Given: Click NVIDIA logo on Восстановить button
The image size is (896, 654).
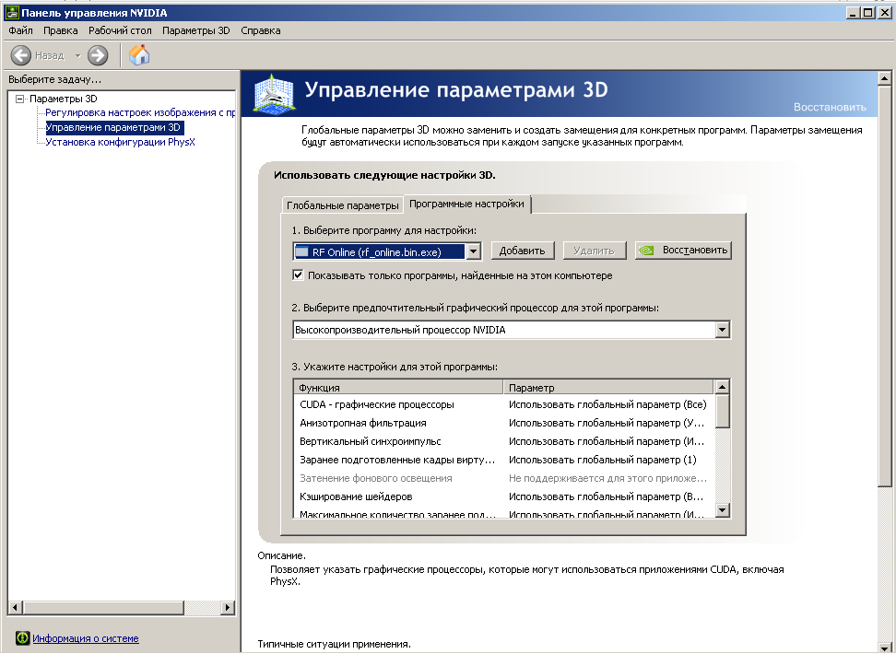Looking at the screenshot, I should pyautogui.click(x=645, y=251).
